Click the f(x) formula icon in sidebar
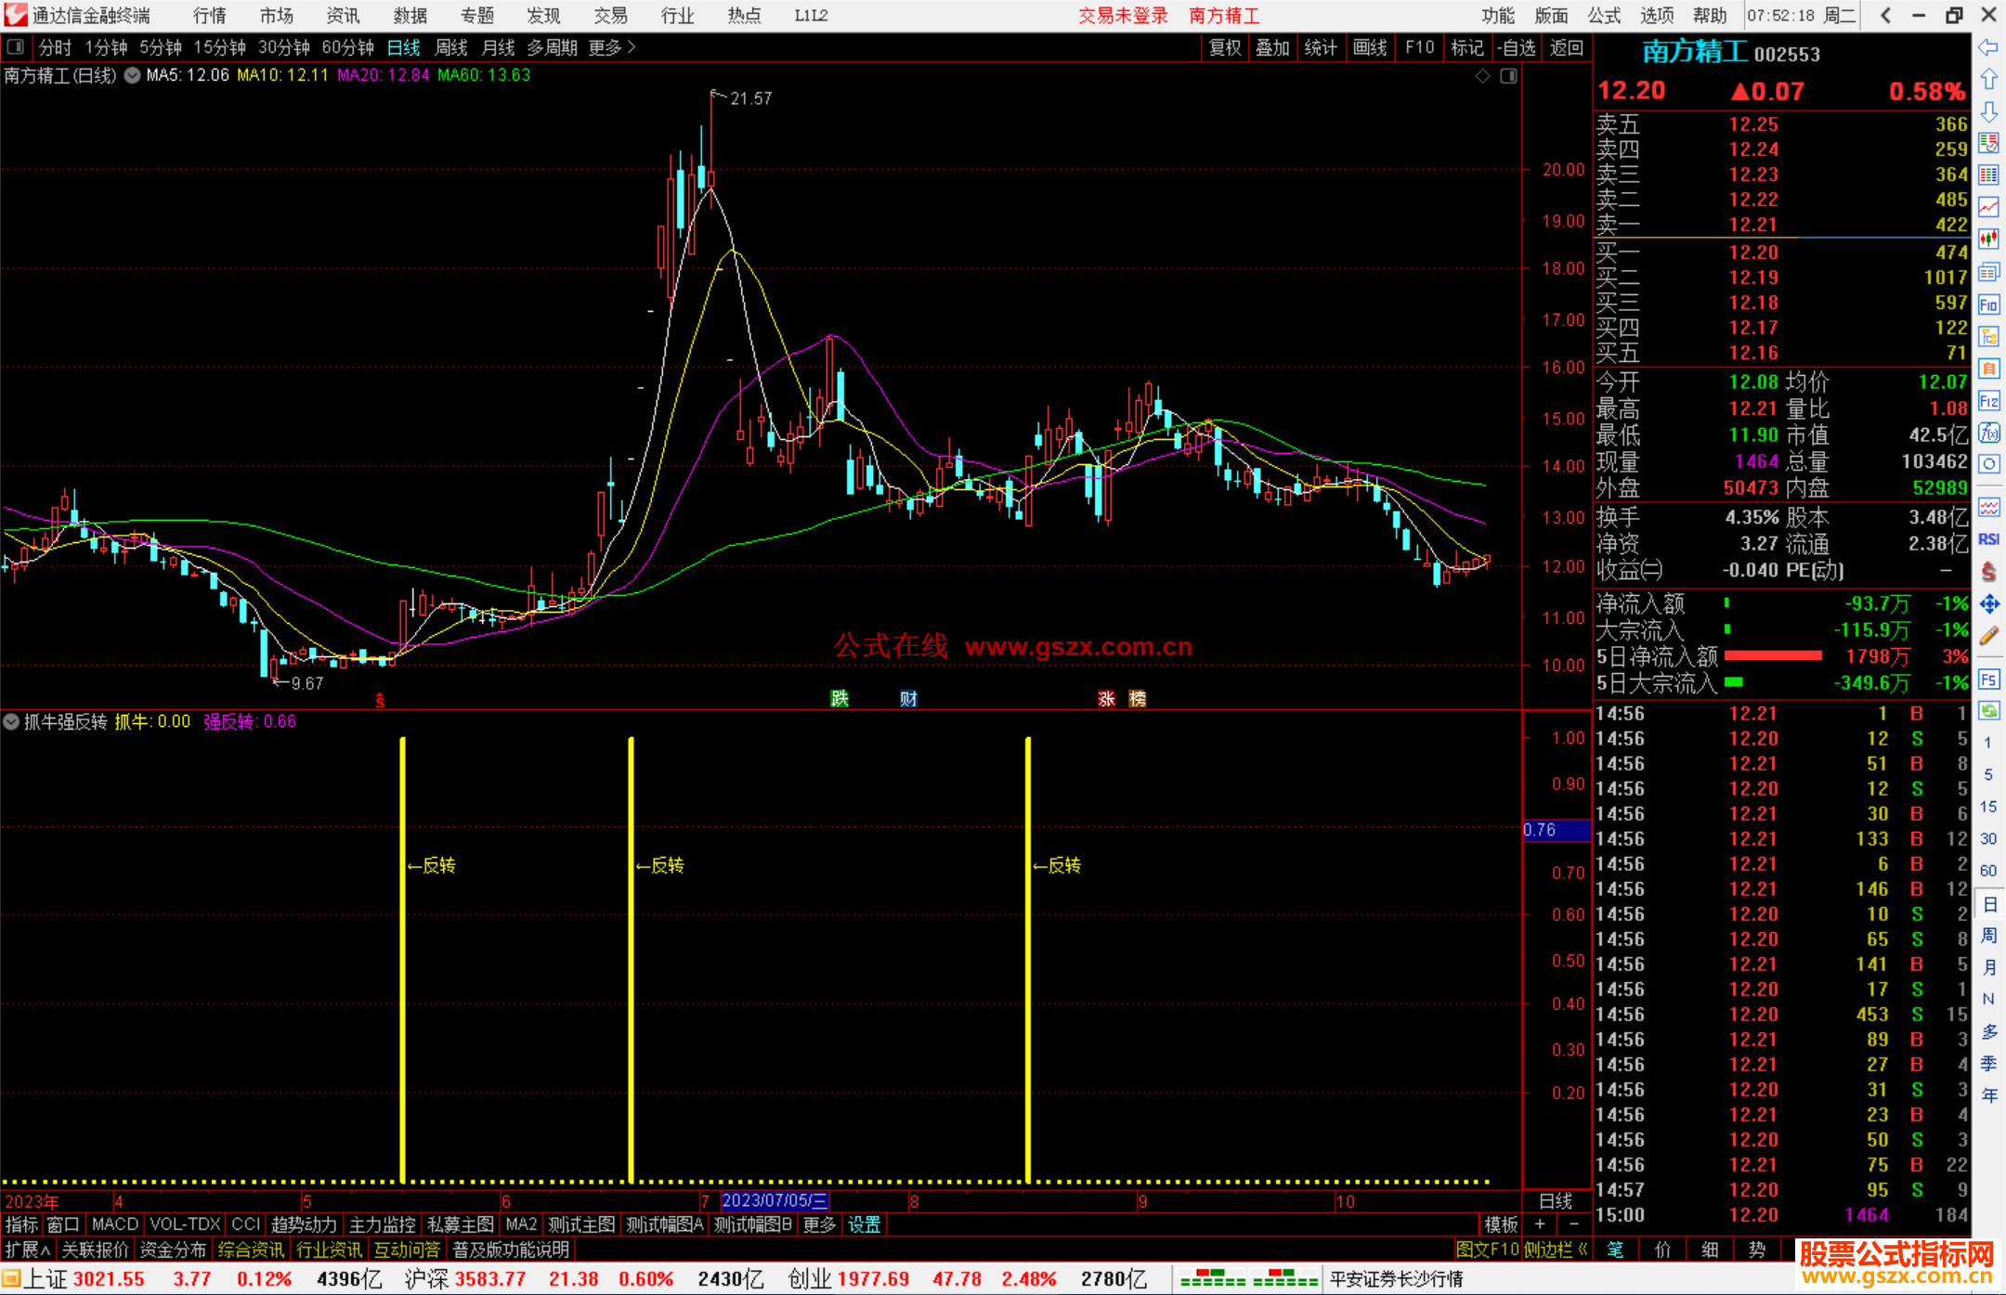Viewport: 2006px width, 1295px height. [1988, 434]
